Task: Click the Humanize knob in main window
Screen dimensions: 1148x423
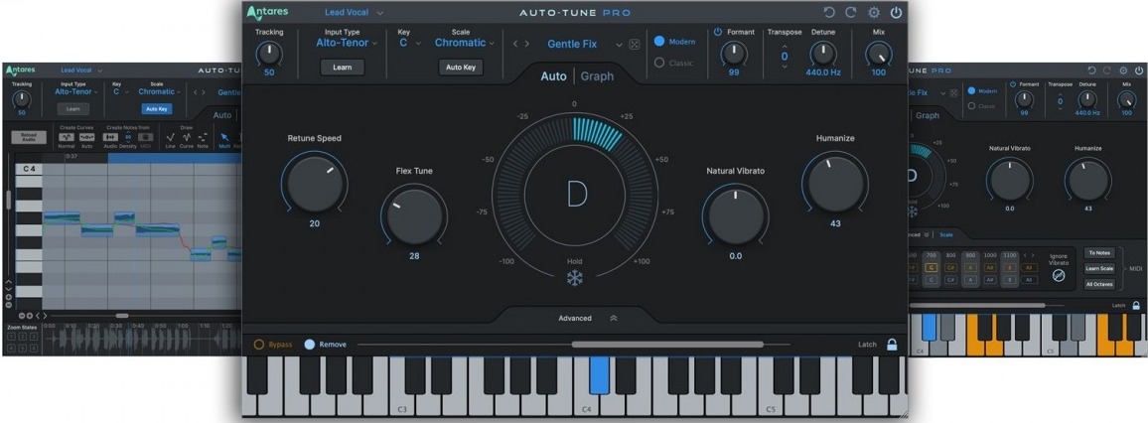Action: coord(835,184)
